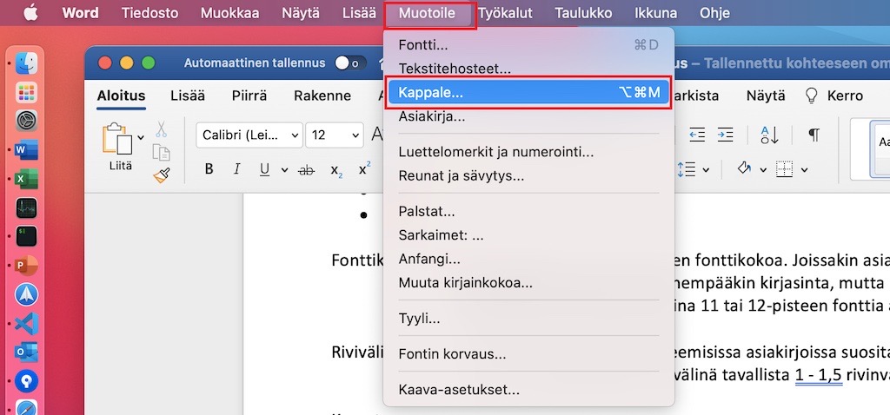Viewport: 890px width, 415px height.
Task: Toggle paragraph marks ¶ display
Action: click(814, 135)
